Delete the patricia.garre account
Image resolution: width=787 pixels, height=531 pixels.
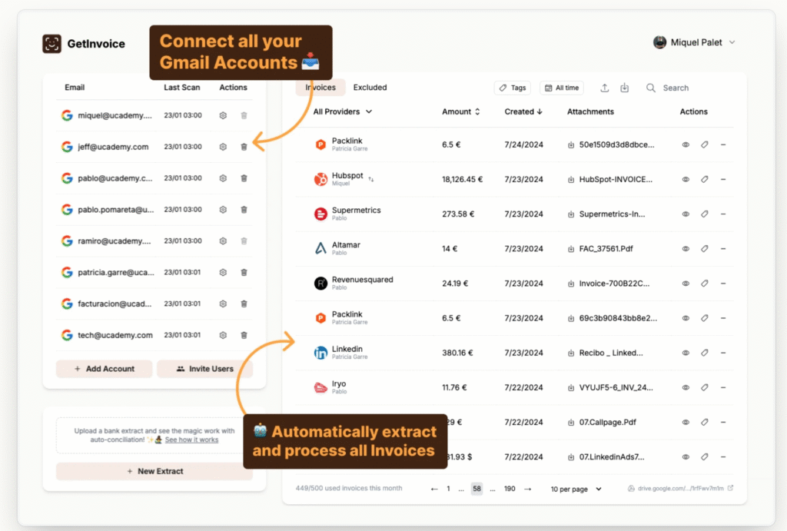(244, 272)
